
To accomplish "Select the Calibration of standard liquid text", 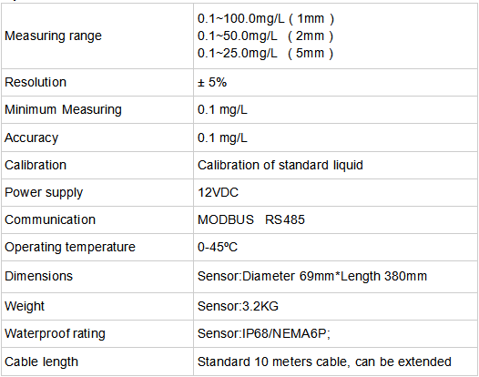I will (x=280, y=165).
